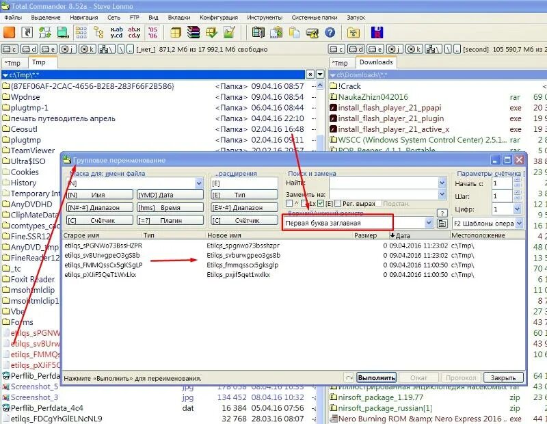
Task: Open the Конфигурация menu
Action: [x=219, y=17]
